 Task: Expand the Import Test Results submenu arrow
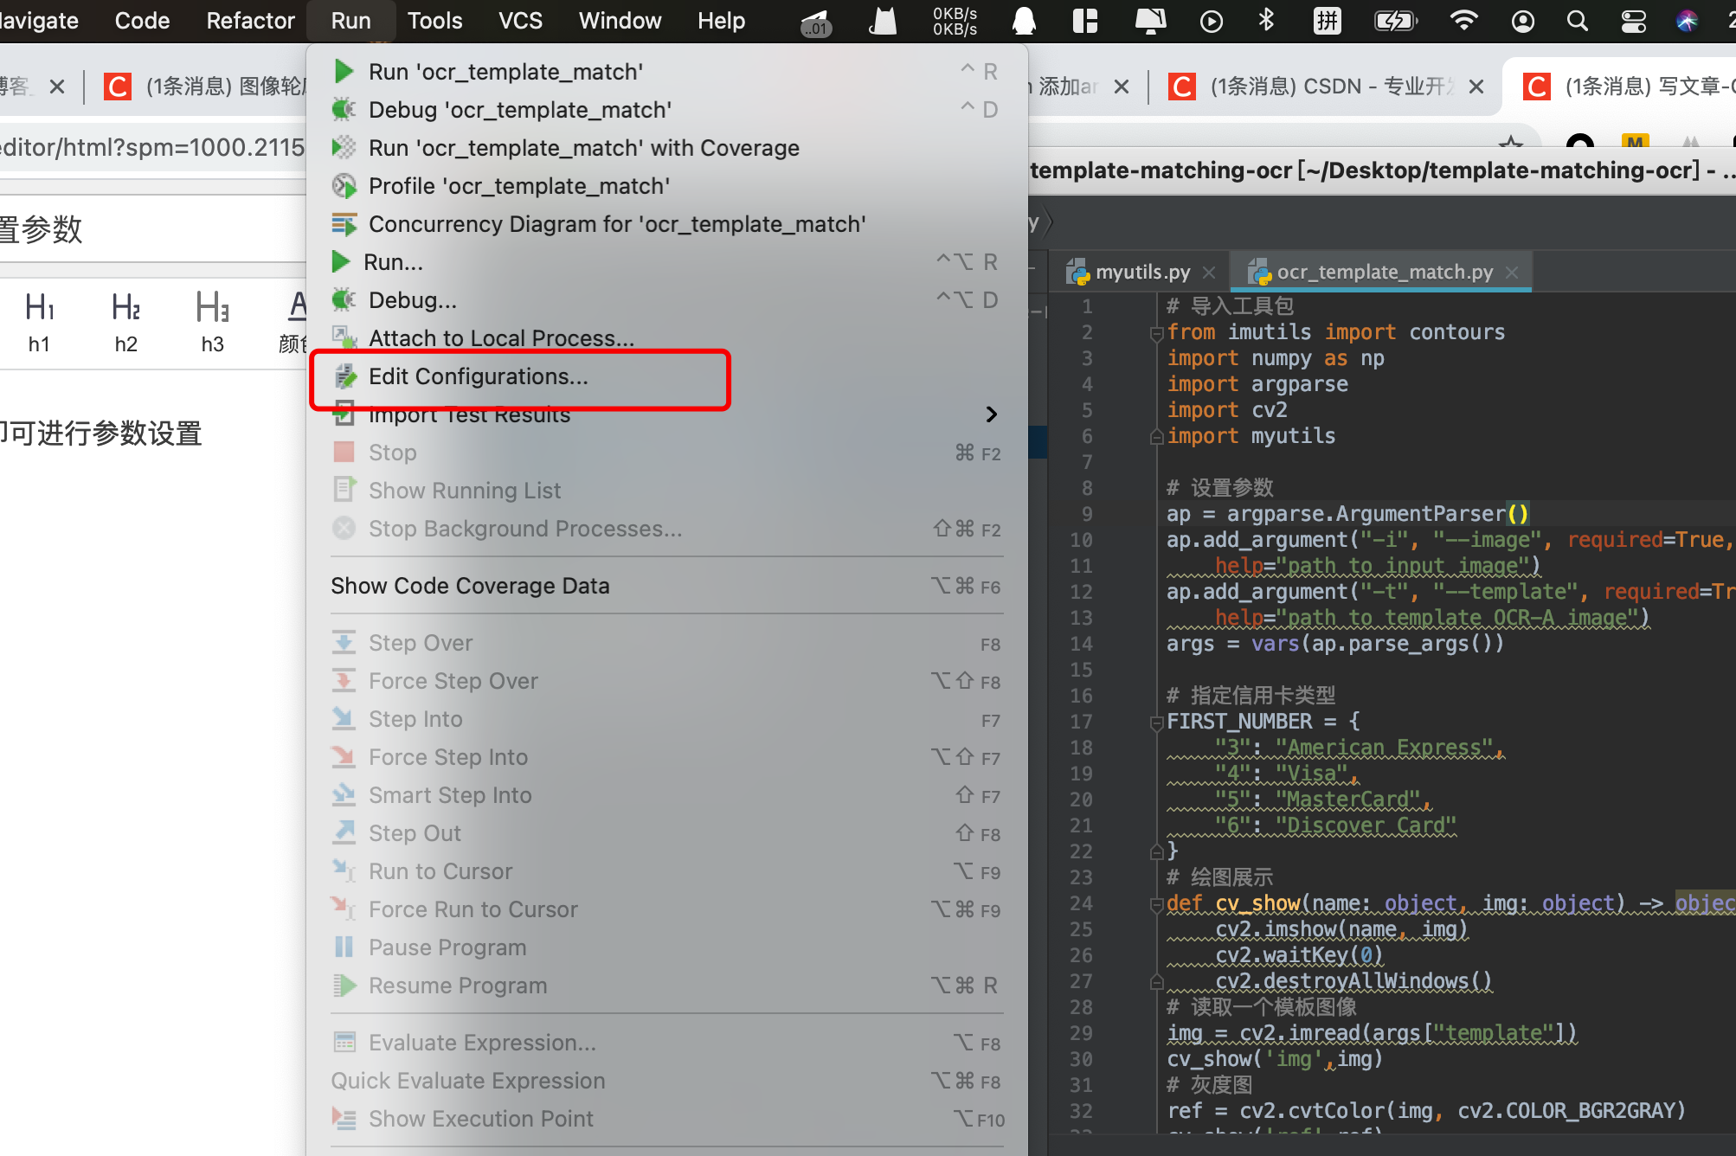[992, 414]
